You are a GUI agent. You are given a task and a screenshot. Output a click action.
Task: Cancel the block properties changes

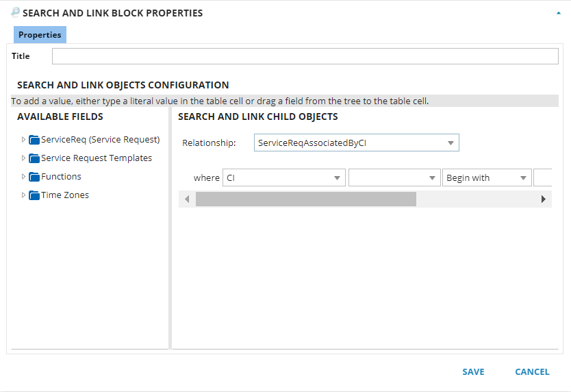click(x=532, y=372)
